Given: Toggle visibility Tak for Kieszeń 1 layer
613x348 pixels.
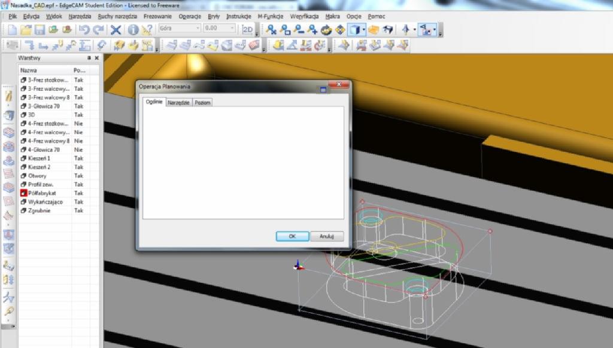Looking at the screenshot, I should 78,158.
